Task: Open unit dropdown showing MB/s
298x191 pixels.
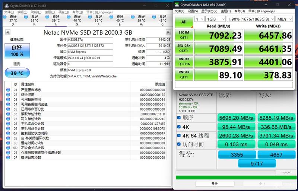Action: (284, 19)
